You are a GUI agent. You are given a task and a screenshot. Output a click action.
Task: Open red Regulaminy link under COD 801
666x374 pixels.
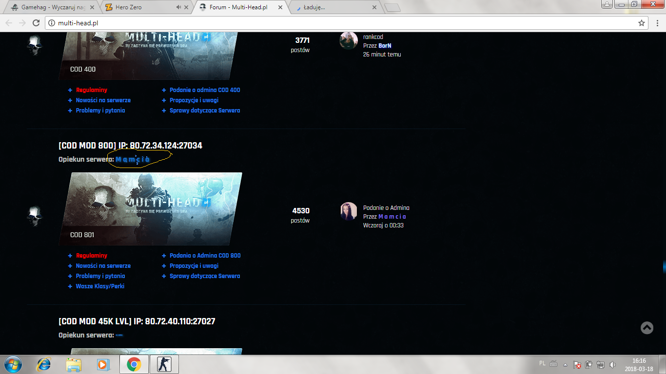pos(92,256)
